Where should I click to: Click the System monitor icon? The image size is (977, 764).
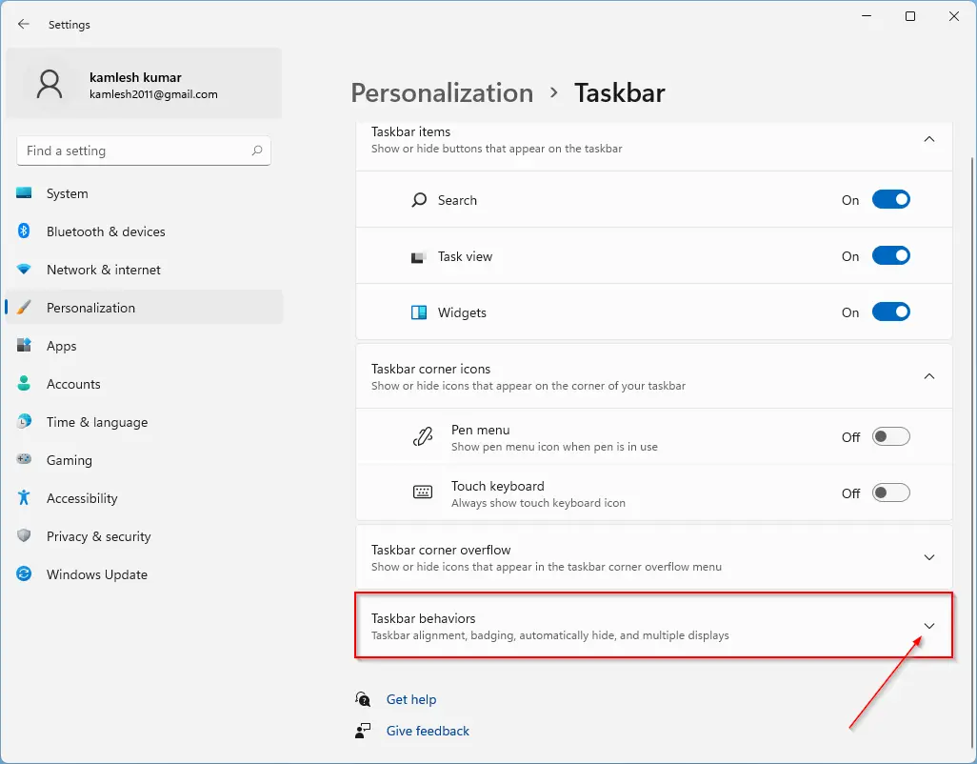24,192
